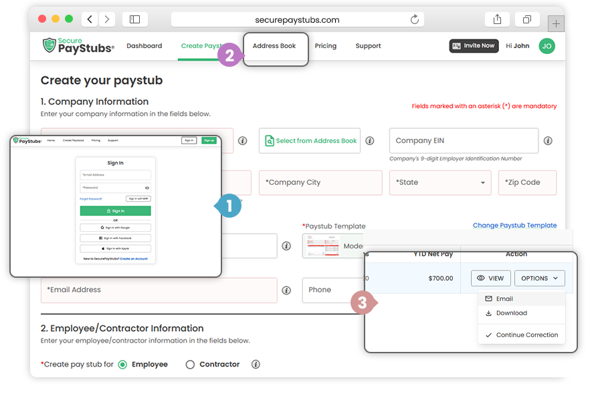The height and width of the screenshot is (414, 592).
Task: Click the info icon beside Email Address field
Action: pyautogui.click(x=286, y=290)
